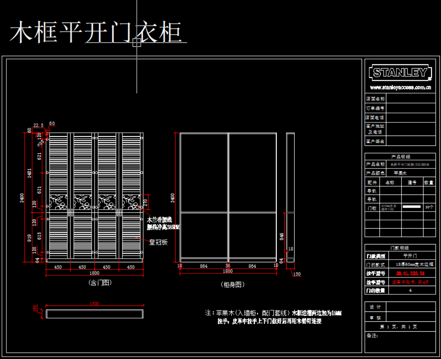Select the 2400 height dimension on cabinet body view
Image resolution: width=441 pixels, height=359 pixels.
173,197
